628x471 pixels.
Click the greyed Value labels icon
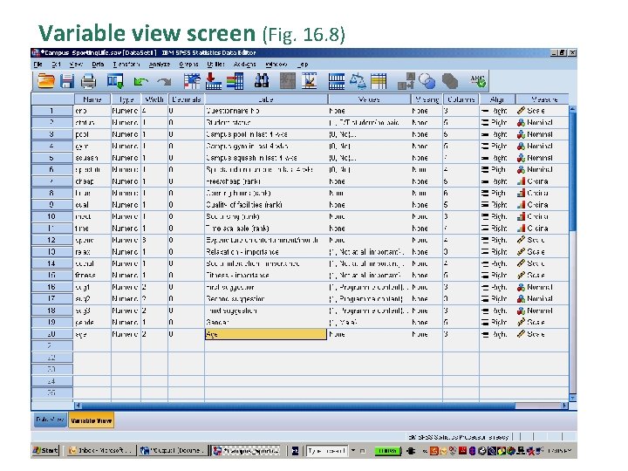[x=406, y=81]
